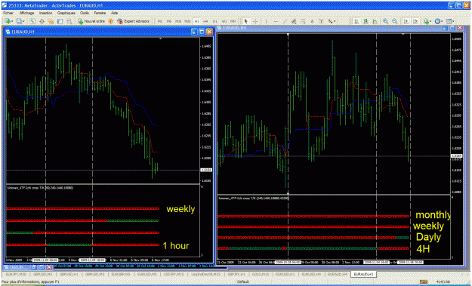Viewport: 472px width, 286px height.
Task: Switch chart to candlesticks mode
Action: [366, 21]
